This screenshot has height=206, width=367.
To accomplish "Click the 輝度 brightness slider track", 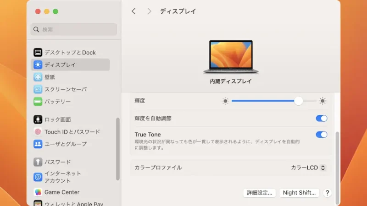I will click(x=274, y=101).
